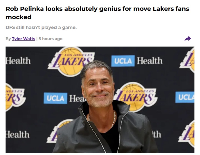Screen dimensions: 200x155
Task: Click the word "mocked" in the headline
Action: [18, 17]
